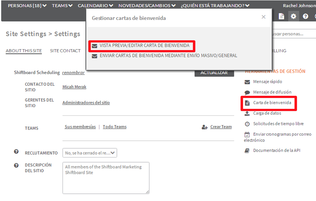Open the Sus membresías link

pyautogui.click(x=80, y=127)
